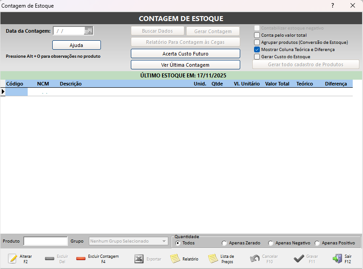The width and height of the screenshot is (363, 269).
Task: Click the Produto search input field
Action: coord(45,241)
